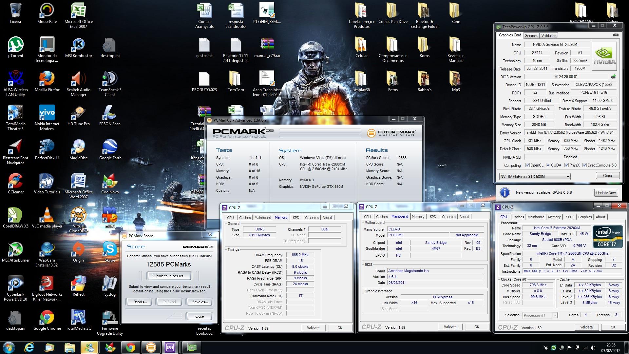
Task: Click the Windows Start orb
Action: coord(9,347)
